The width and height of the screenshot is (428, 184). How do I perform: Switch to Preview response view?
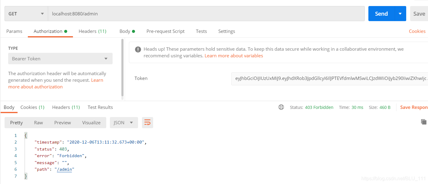[x=63, y=122]
